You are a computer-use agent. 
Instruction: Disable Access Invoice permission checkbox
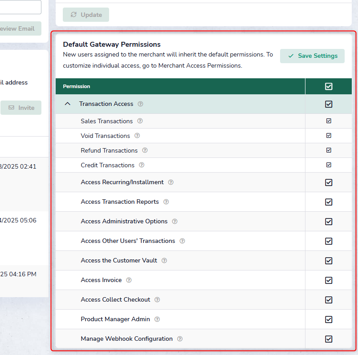click(x=329, y=280)
